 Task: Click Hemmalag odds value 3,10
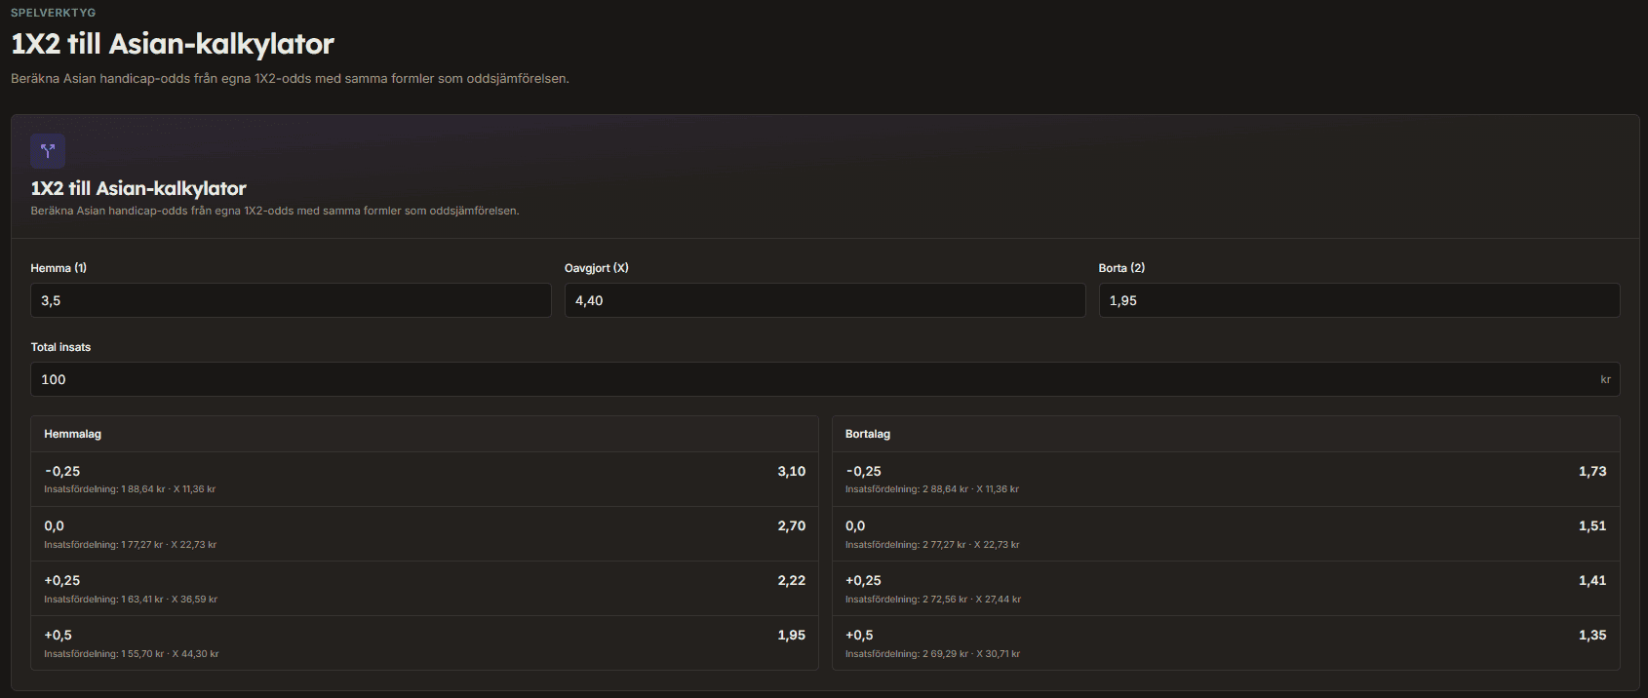[792, 471]
